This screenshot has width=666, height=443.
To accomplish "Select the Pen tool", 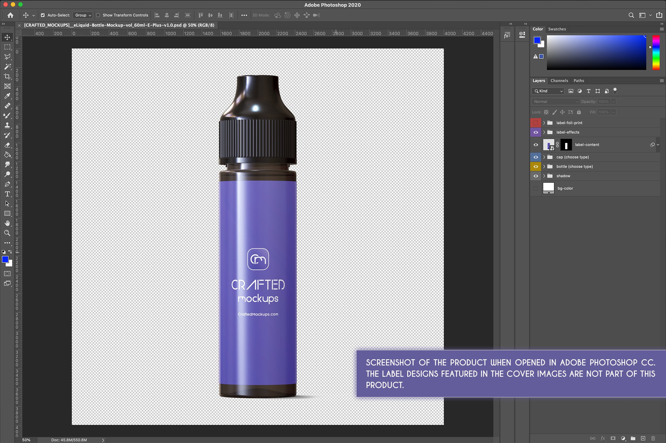I will (x=7, y=184).
